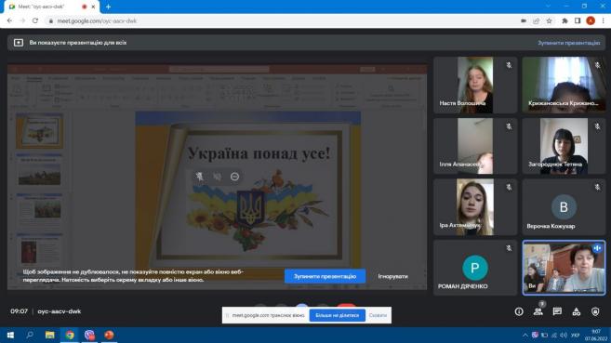The width and height of the screenshot is (611, 343).
Task: Show the participants list icon
Action: click(538, 311)
